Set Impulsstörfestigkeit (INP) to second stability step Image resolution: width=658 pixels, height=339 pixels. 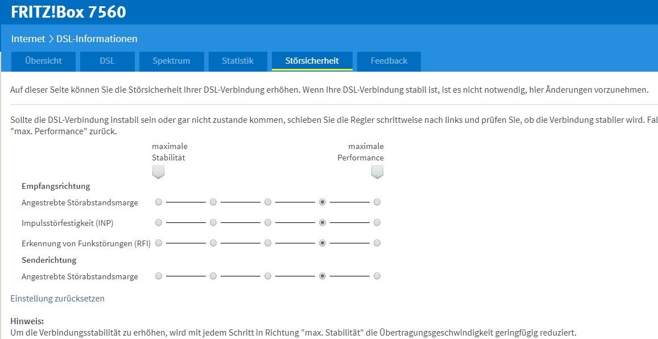(213, 222)
